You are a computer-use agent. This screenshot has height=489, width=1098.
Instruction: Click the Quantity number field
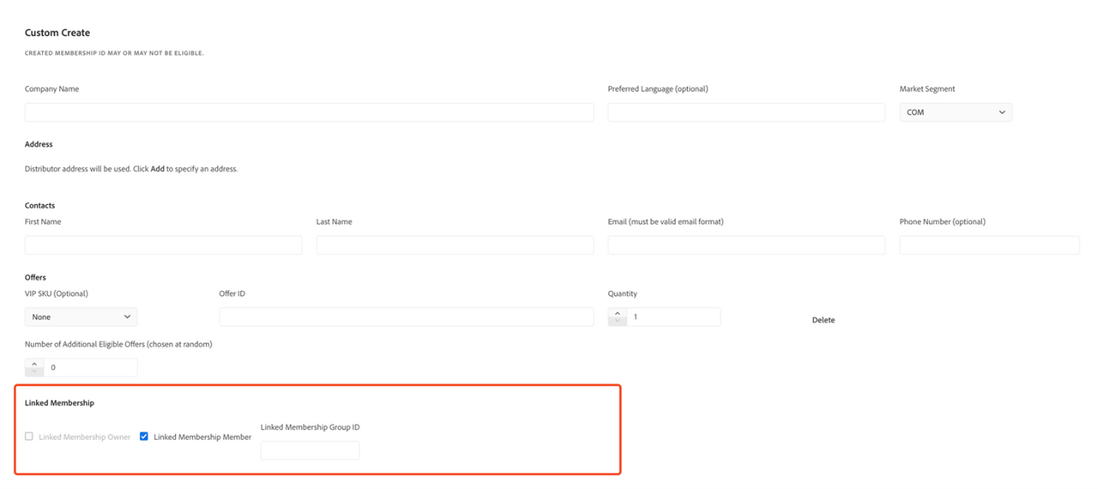673,317
